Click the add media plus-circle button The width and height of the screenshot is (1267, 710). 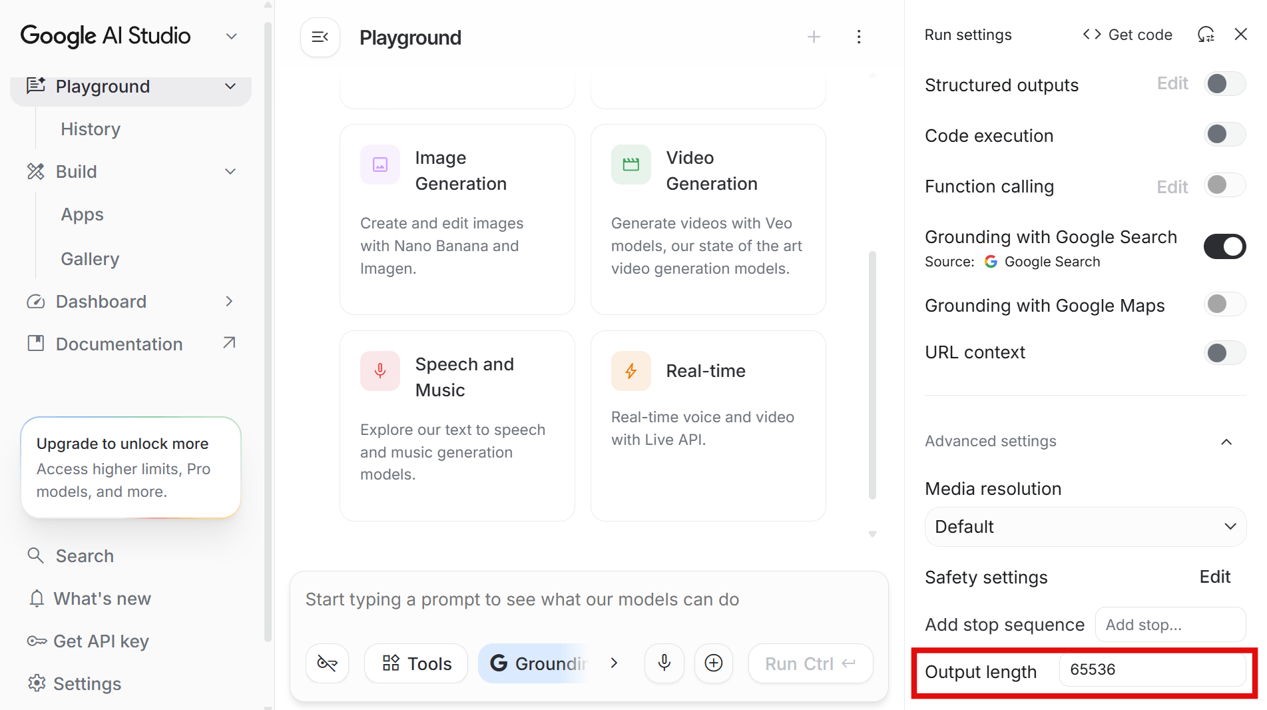tap(714, 663)
